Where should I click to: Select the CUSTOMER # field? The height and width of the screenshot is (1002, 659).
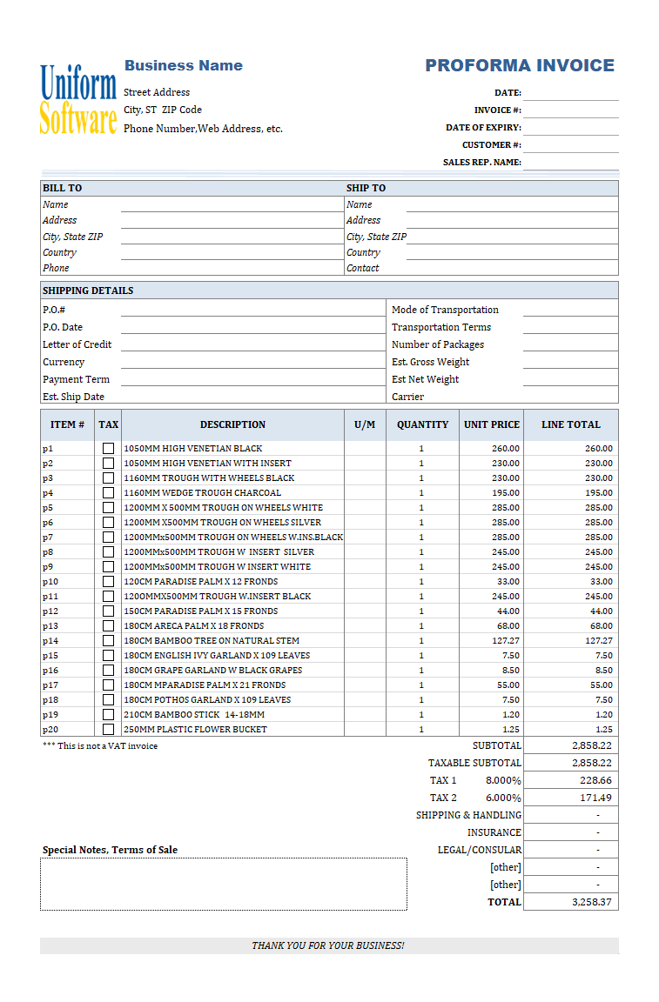[x=571, y=145]
